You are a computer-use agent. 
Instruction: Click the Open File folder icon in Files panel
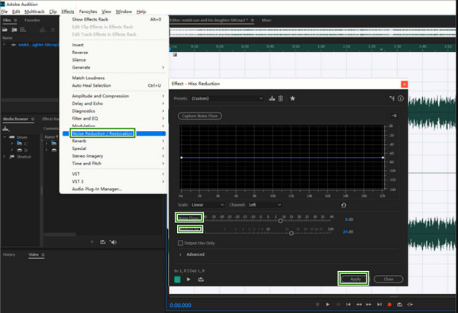pyautogui.click(x=5, y=30)
